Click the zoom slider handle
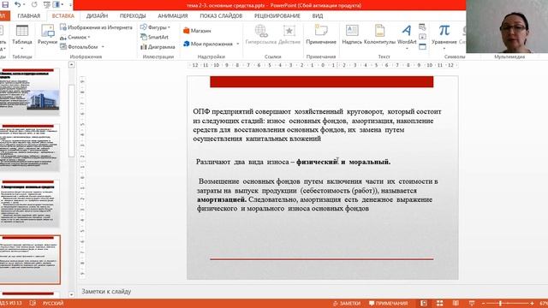This screenshot has width=548, height=308. point(500,303)
